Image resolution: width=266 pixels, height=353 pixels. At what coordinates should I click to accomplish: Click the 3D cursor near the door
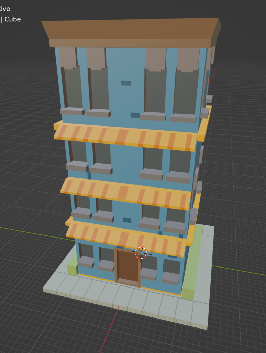[x=141, y=252]
